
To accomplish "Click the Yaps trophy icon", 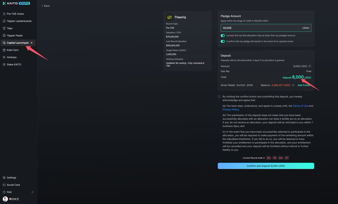I will pyautogui.click(x=4, y=28).
